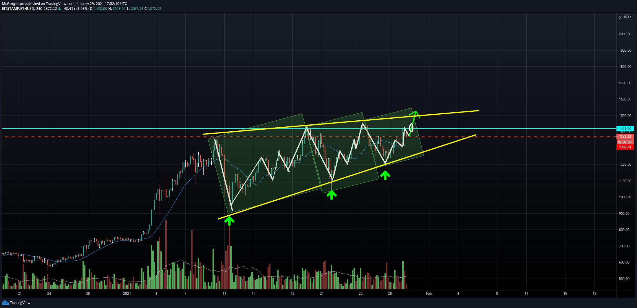Image resolution: width=637 pixels, height=308 pixels.
Task: Select the C:1372.12 close value in header
Action: click(x=153, y=9)
